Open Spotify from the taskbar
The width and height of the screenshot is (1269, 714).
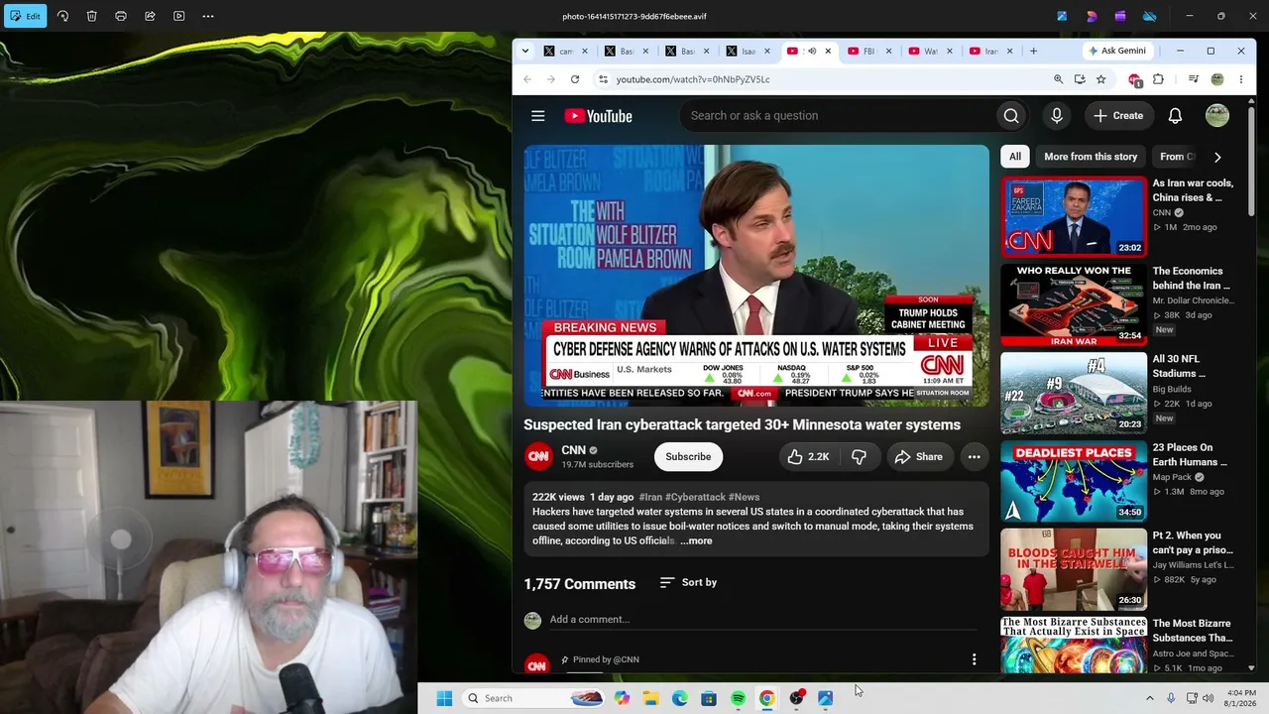click(738, 698)
